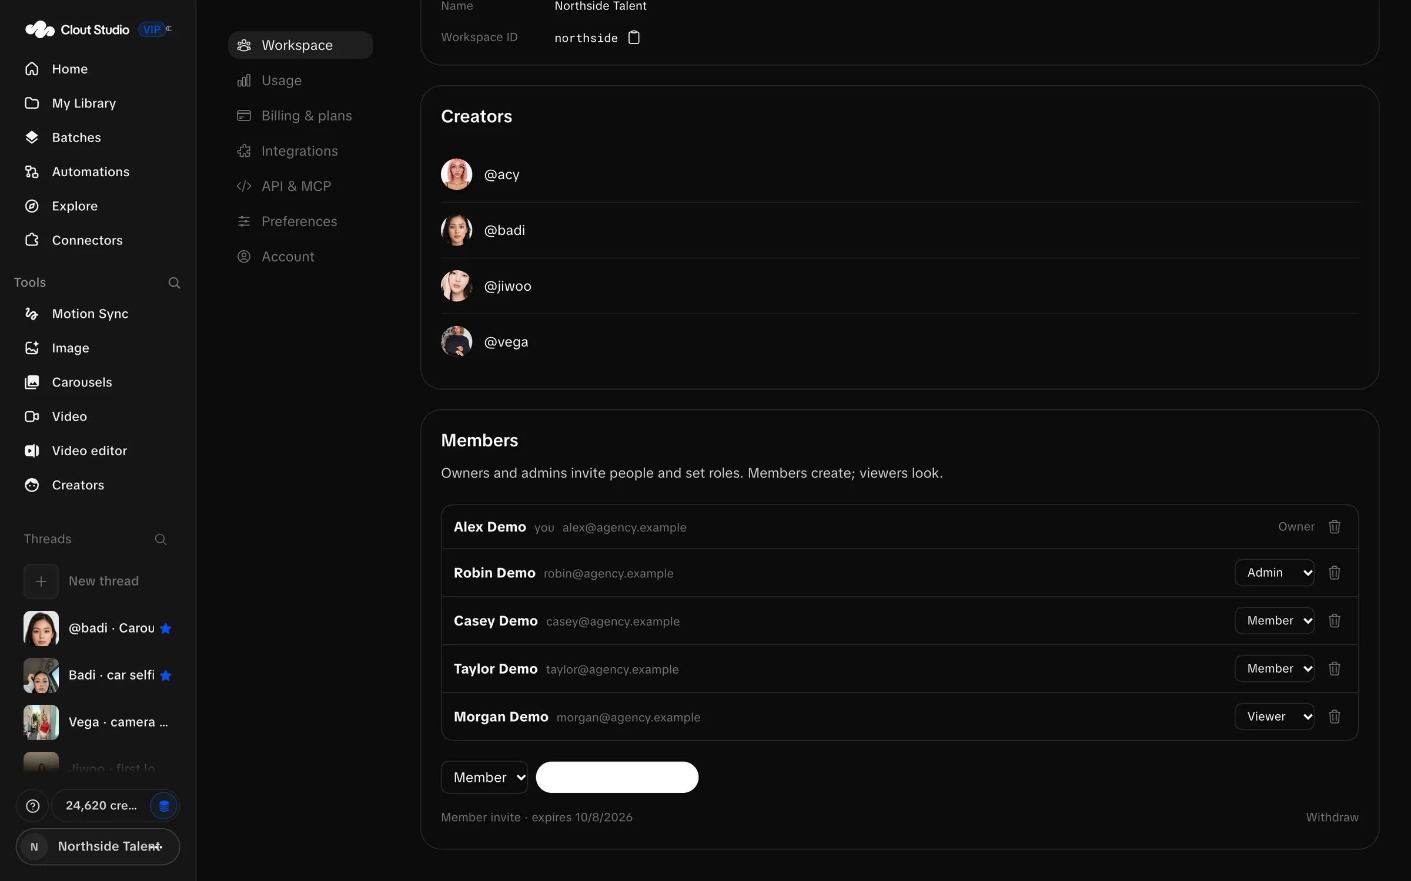
Task: Start a new thread with plus icon
Action: pos(41,581)
